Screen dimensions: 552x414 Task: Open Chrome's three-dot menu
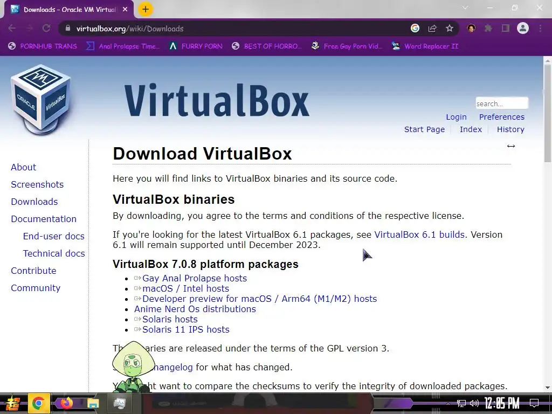pos(540,28)
